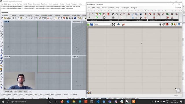Open Grasshopper's Solution menu

pos(111,8)
